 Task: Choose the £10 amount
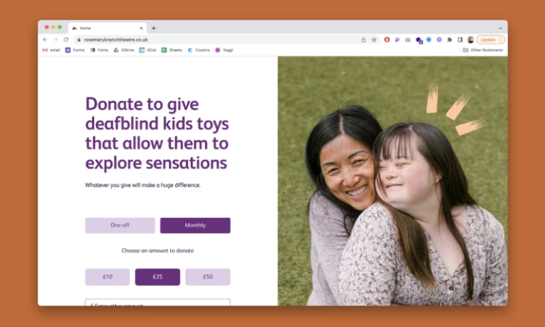[108, 277]
